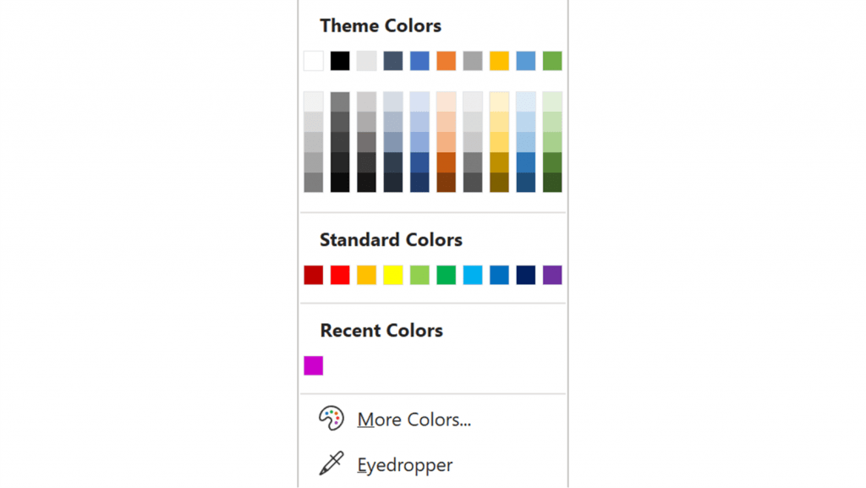This screenshot has height=488, width=866.
Task: Pick the orange theme color
Action: (446, 60)
